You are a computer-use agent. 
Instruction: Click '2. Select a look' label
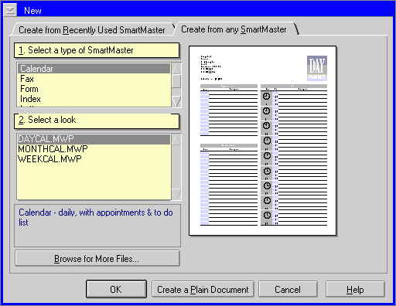97,121
